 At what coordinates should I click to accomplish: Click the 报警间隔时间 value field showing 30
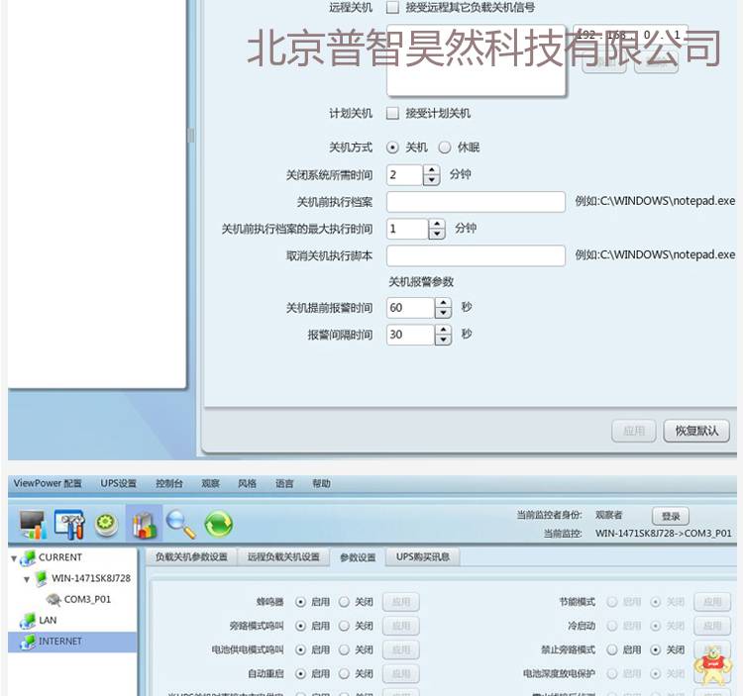pos(410,336)
